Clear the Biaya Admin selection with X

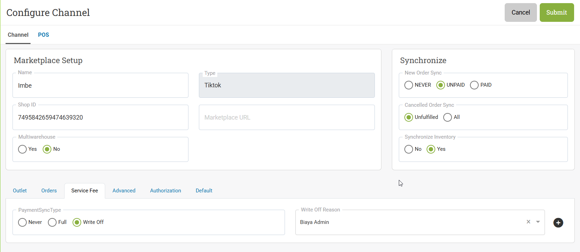coord(528,222)
